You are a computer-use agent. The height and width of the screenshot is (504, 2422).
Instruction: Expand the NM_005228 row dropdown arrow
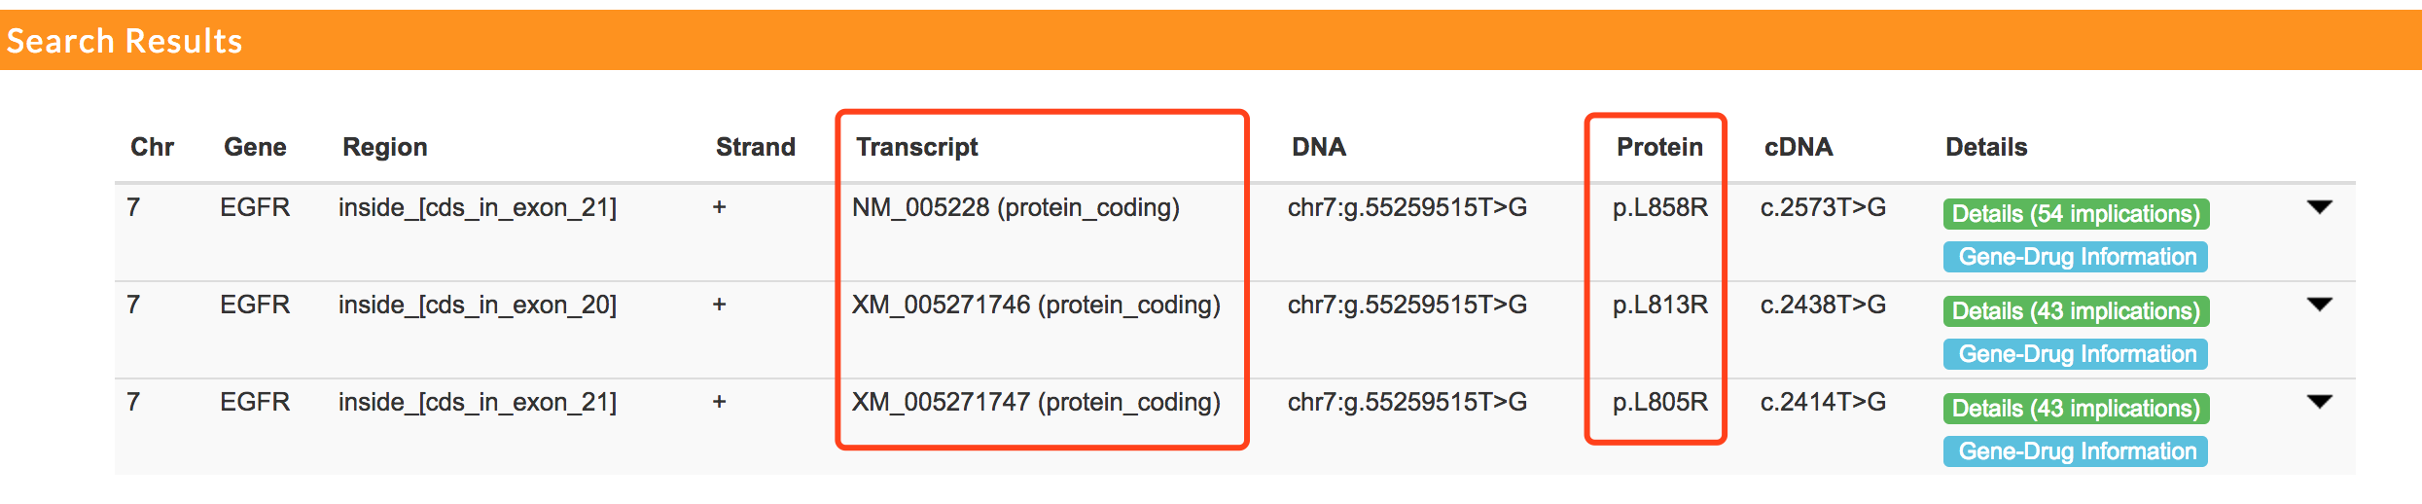coord(2320,207)
